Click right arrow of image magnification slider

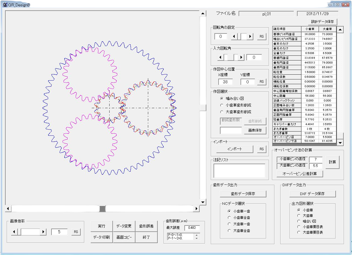click(x=43, y=232)
